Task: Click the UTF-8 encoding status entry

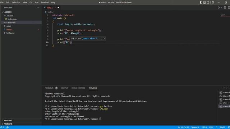Action: pyautogui.click(x=204, y=128)
